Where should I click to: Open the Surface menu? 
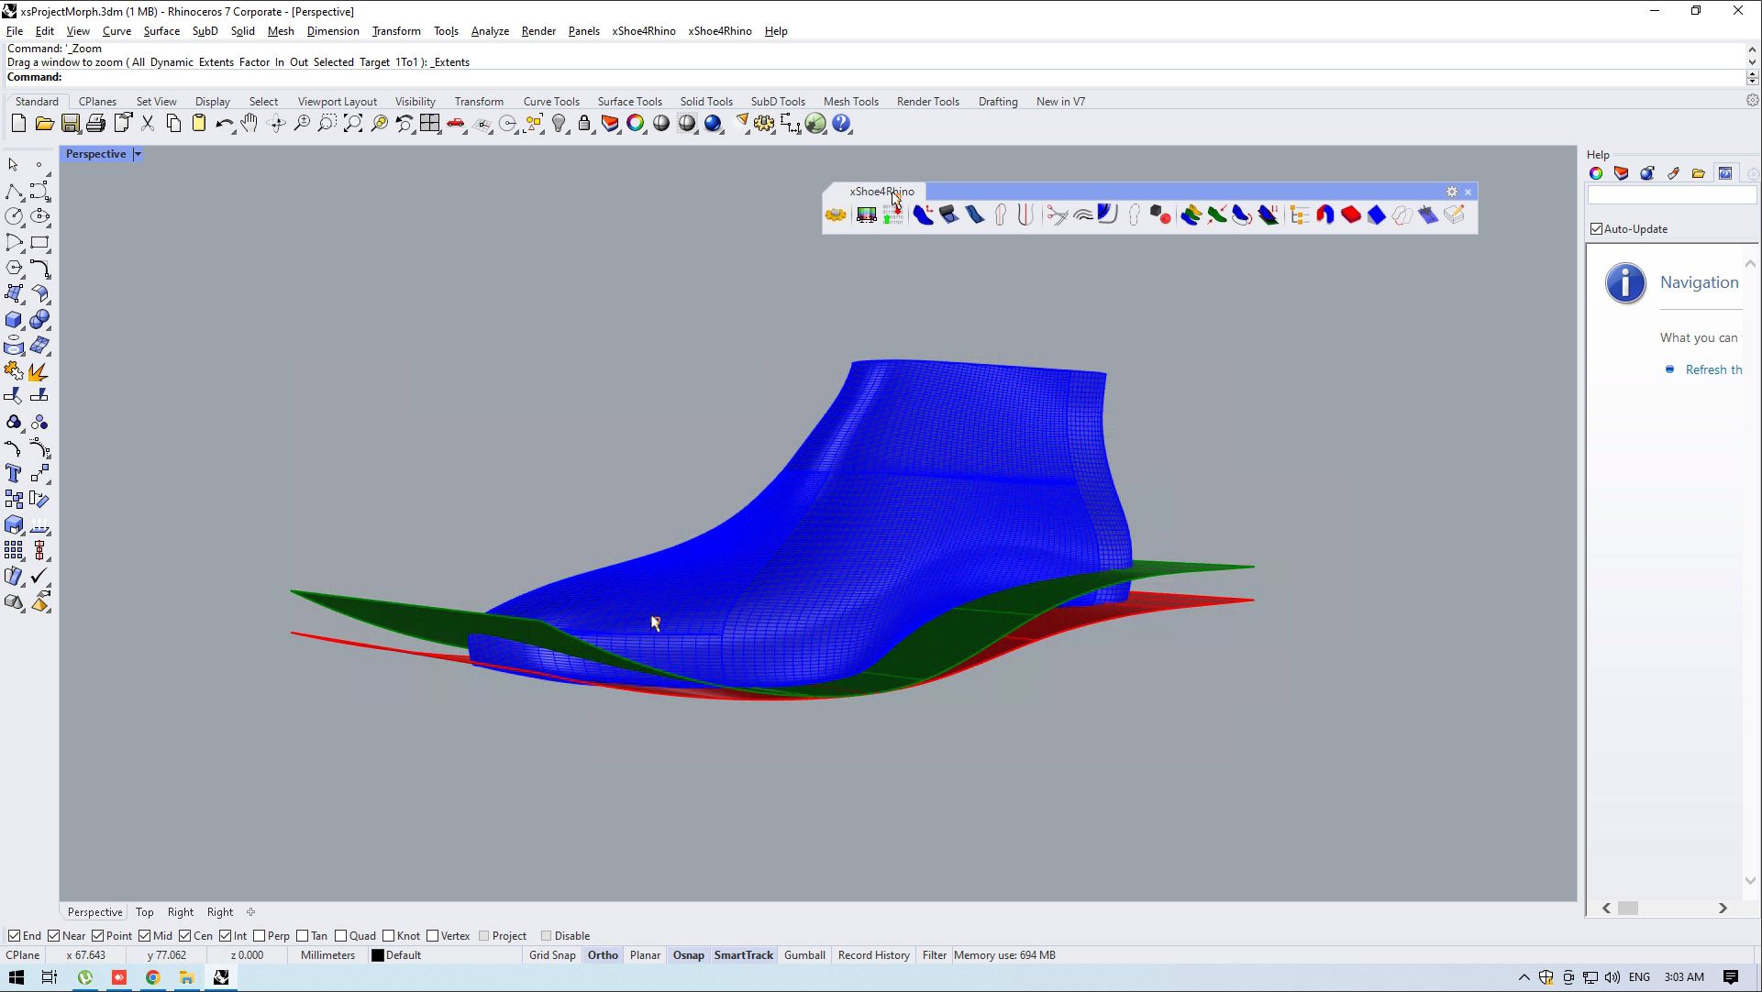(161, 31)
